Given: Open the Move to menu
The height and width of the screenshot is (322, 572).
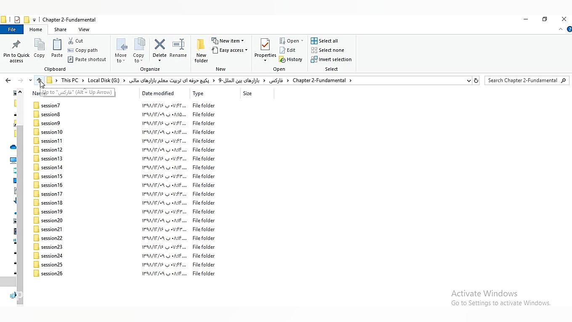Looking at the screenshot, I should tap(121, 51).
